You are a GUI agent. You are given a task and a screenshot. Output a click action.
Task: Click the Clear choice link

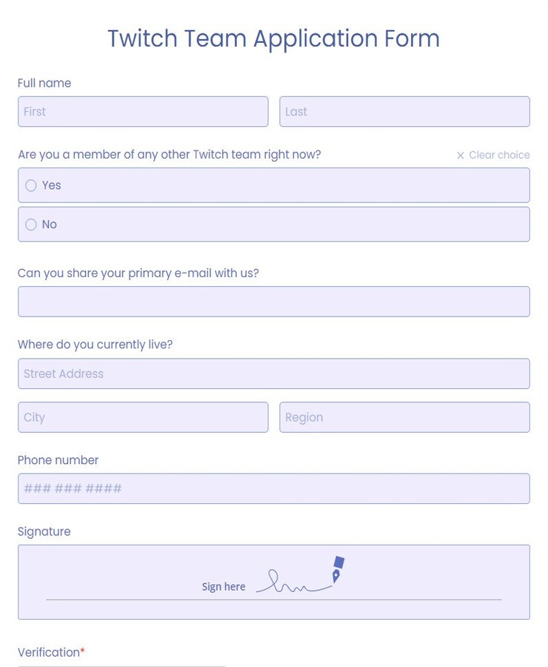pos(498,155)
